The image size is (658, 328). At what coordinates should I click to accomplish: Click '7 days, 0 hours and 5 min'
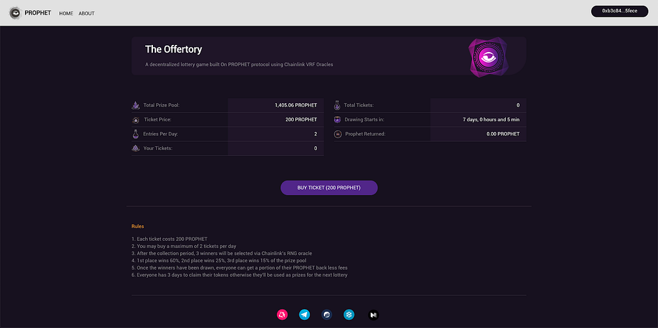(491, 120)
